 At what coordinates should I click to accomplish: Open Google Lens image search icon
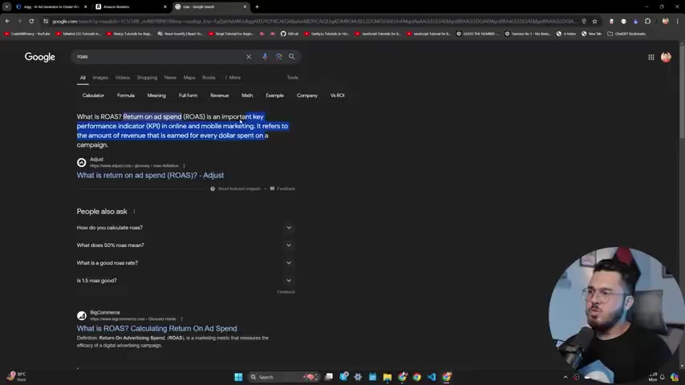(x=278, y=56)
